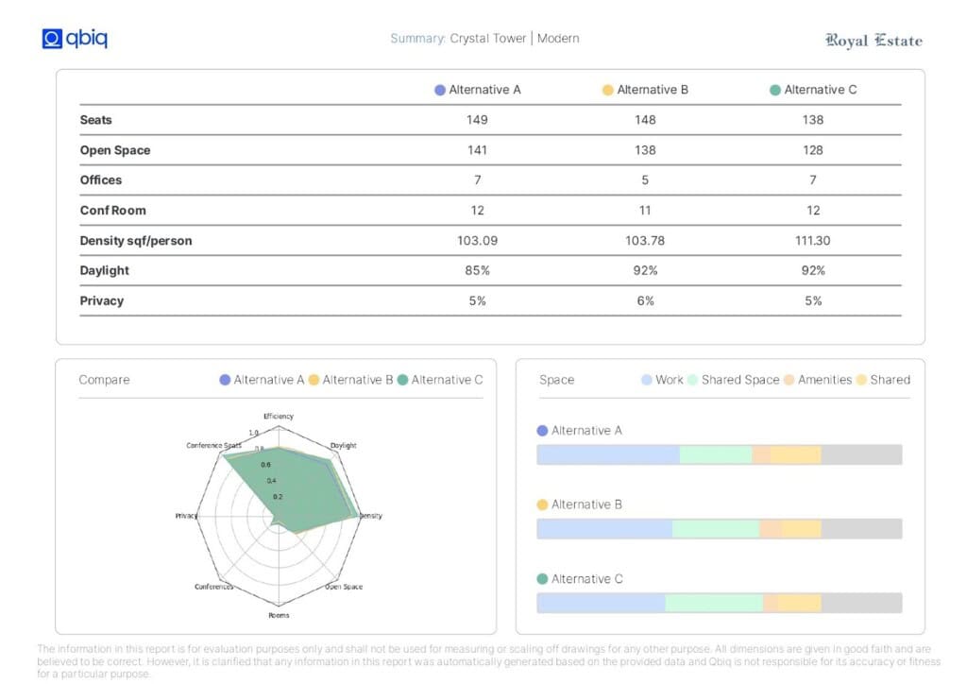Click the Royal Estate logo
This screenshot has width=967, height=684.
click(874, 41)
